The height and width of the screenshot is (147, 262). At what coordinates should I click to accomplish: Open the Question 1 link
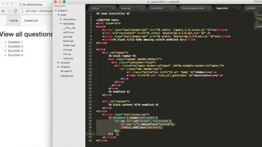tap(16, 42)
